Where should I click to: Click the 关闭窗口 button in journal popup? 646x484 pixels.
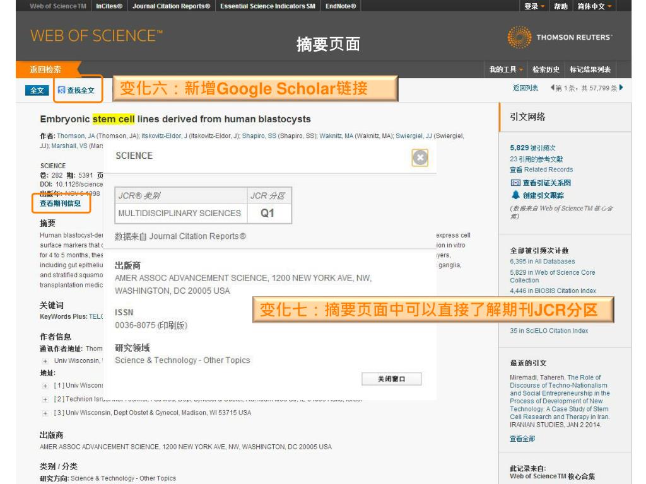391,379
